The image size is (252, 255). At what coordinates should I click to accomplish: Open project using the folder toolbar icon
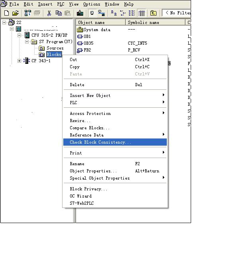tap(16, 13)
